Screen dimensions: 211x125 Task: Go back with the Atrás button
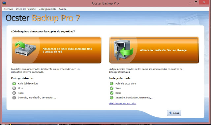174,113
